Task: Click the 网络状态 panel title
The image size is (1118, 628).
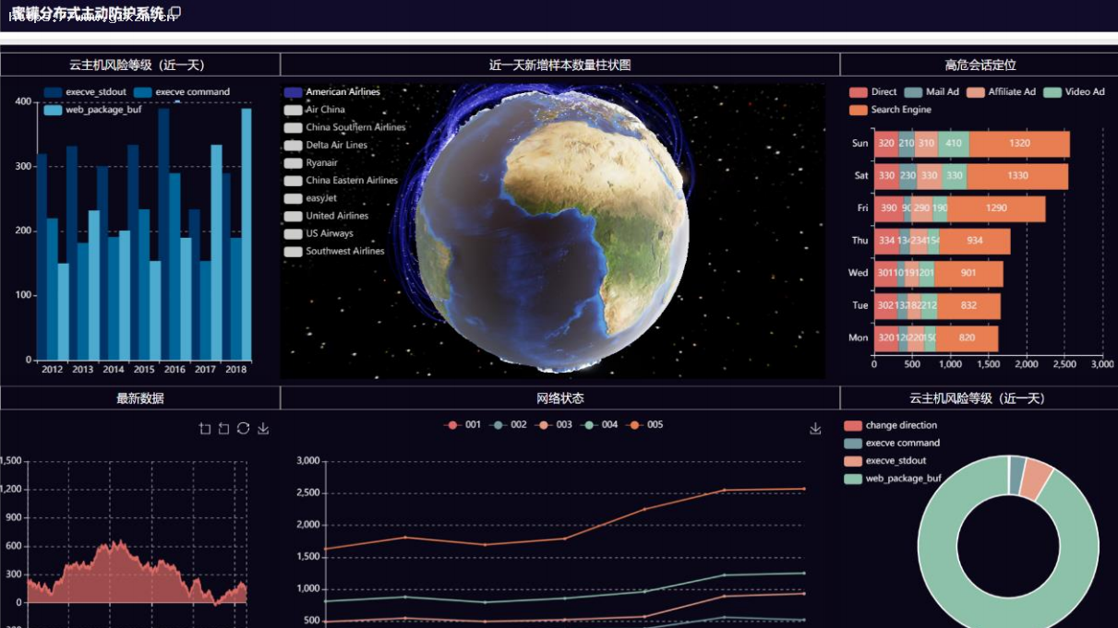Action: pos(560,398)
